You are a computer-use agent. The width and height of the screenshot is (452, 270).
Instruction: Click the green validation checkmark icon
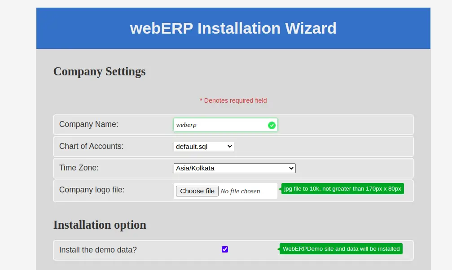[272, 125]
